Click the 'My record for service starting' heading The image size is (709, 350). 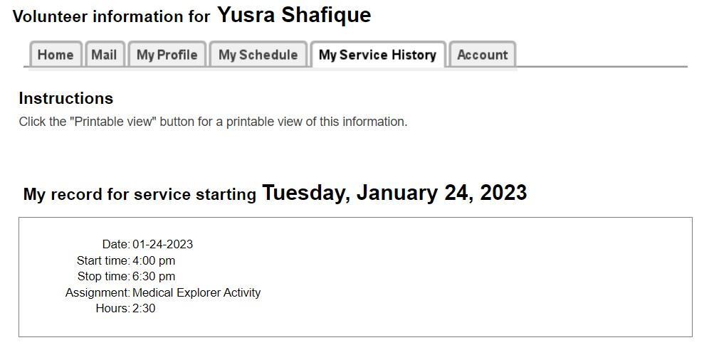click(140, 194)
